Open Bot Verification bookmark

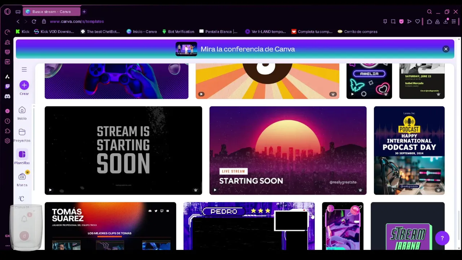[x=178, y=31]
